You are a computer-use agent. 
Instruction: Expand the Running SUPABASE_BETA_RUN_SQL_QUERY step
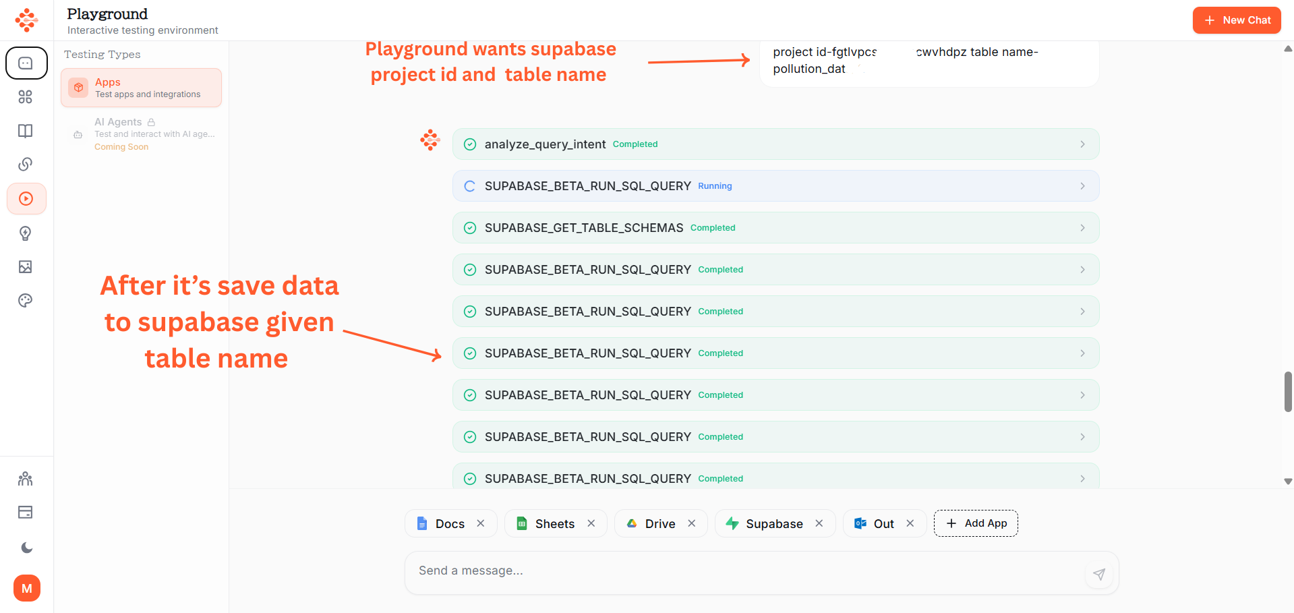[775, 186]
